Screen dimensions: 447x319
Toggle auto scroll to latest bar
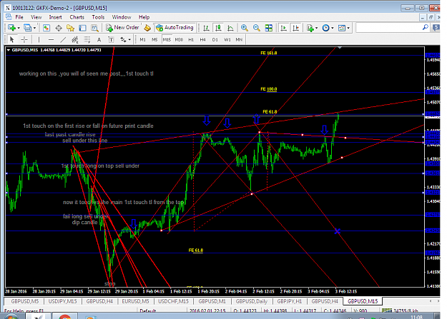[284, 28]
